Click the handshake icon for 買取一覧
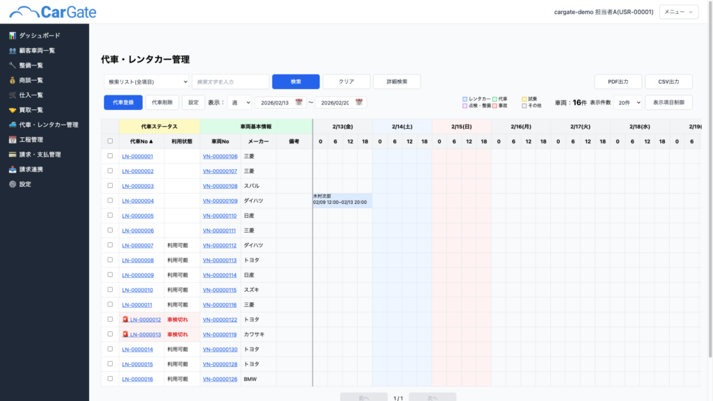Screen dimensions: 713x401 pos(13,110)
